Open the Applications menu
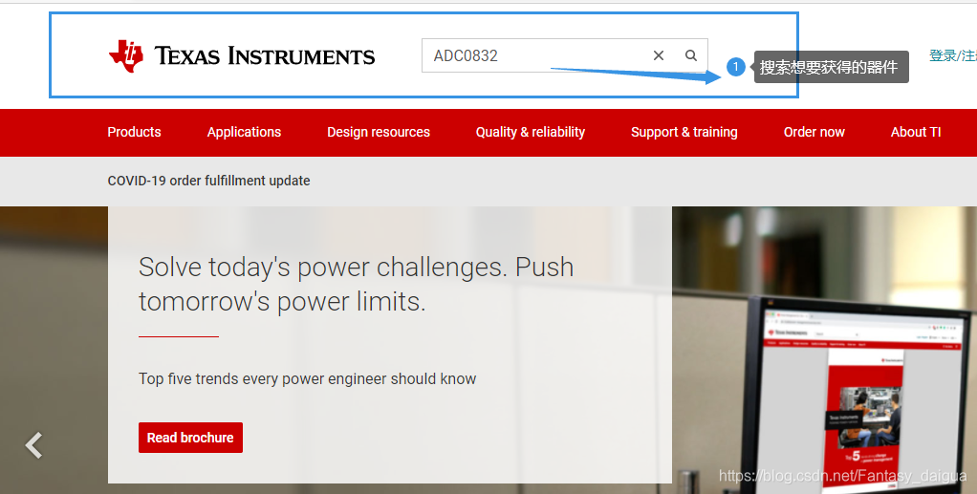This screenshot has width=977, height=494. 245,132
